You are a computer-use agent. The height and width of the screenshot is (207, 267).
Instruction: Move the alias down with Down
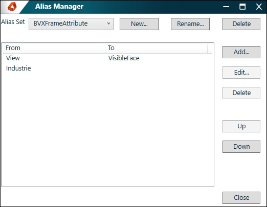[x=241, y=147]
